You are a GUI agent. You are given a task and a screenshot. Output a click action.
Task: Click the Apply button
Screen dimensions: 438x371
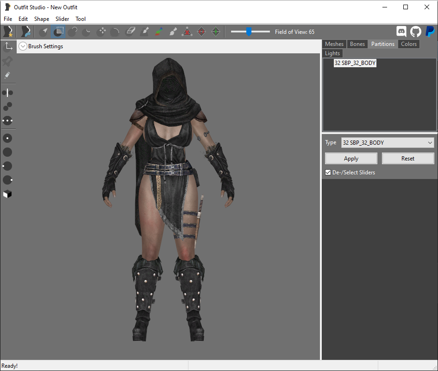pyautogui.click(x=351, y=159)
